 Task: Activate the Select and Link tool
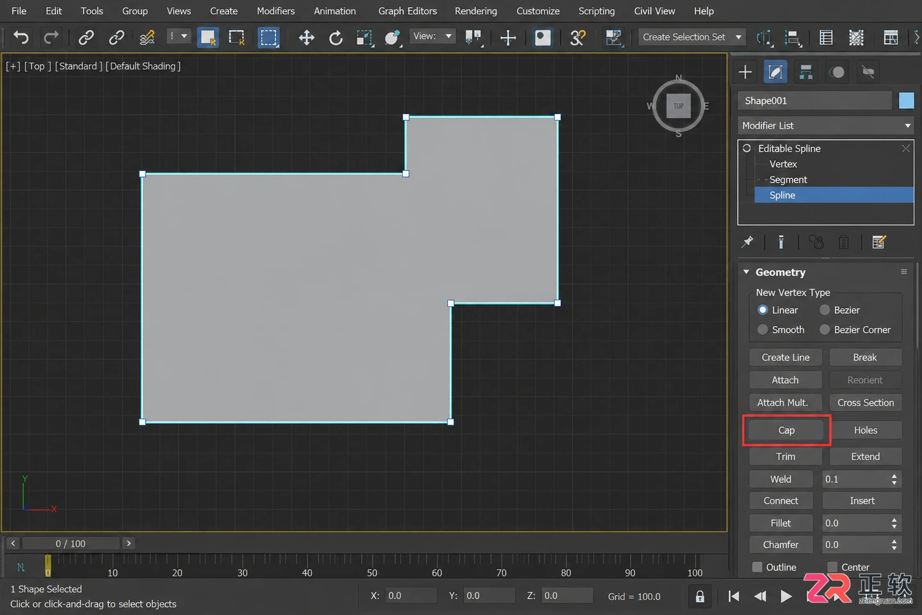[x=86, y=38]
